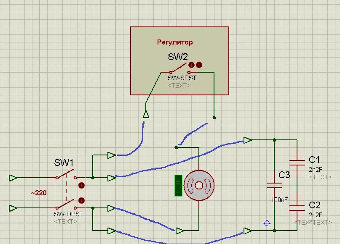Click bottom-left input terminal of SW1
Screen dimensions: 340x244
click(13, 208)
